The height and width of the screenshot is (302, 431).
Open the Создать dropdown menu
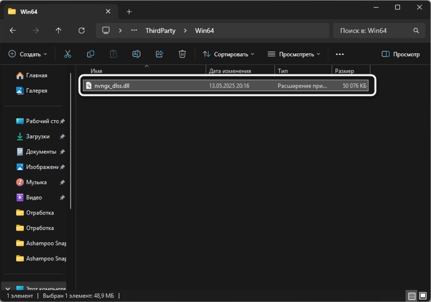point(28,54)
